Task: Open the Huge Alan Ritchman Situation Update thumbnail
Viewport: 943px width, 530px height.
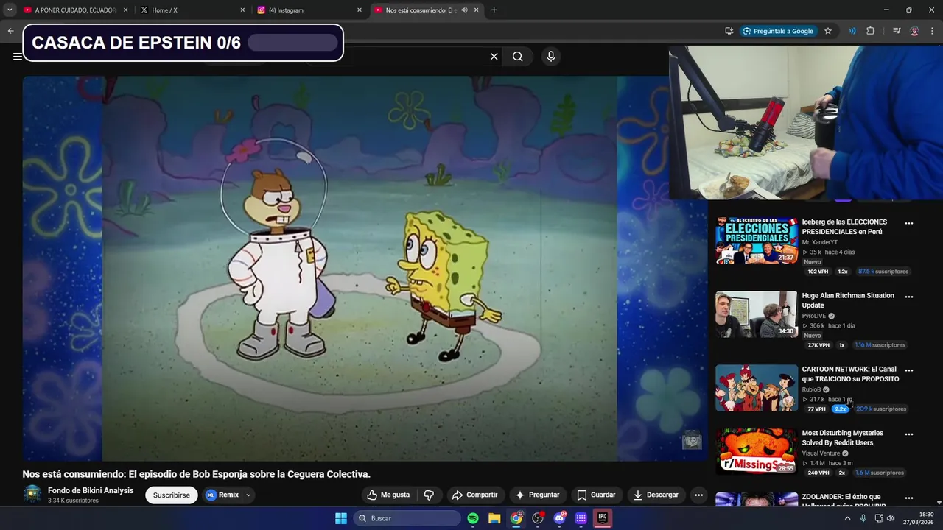Action: [757, 314]
